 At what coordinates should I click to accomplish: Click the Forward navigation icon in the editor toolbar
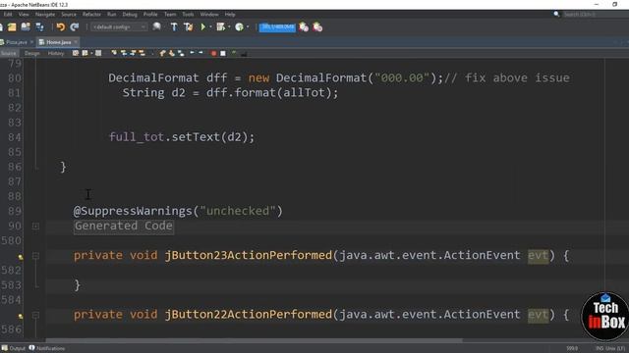point(98,53)
